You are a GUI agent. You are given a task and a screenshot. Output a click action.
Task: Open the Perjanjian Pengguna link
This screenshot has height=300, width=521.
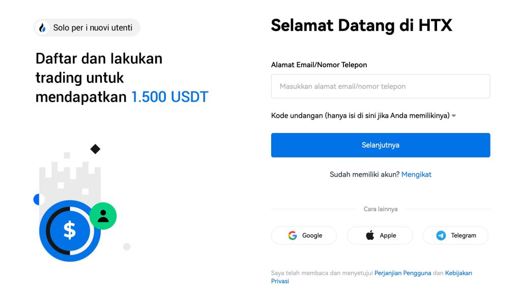click(x=402, y=273)
